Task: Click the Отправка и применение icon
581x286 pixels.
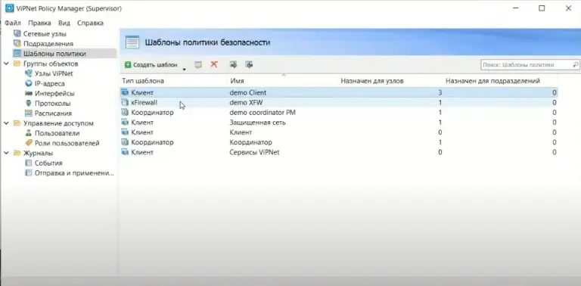Action: click(x=28, y=173)
